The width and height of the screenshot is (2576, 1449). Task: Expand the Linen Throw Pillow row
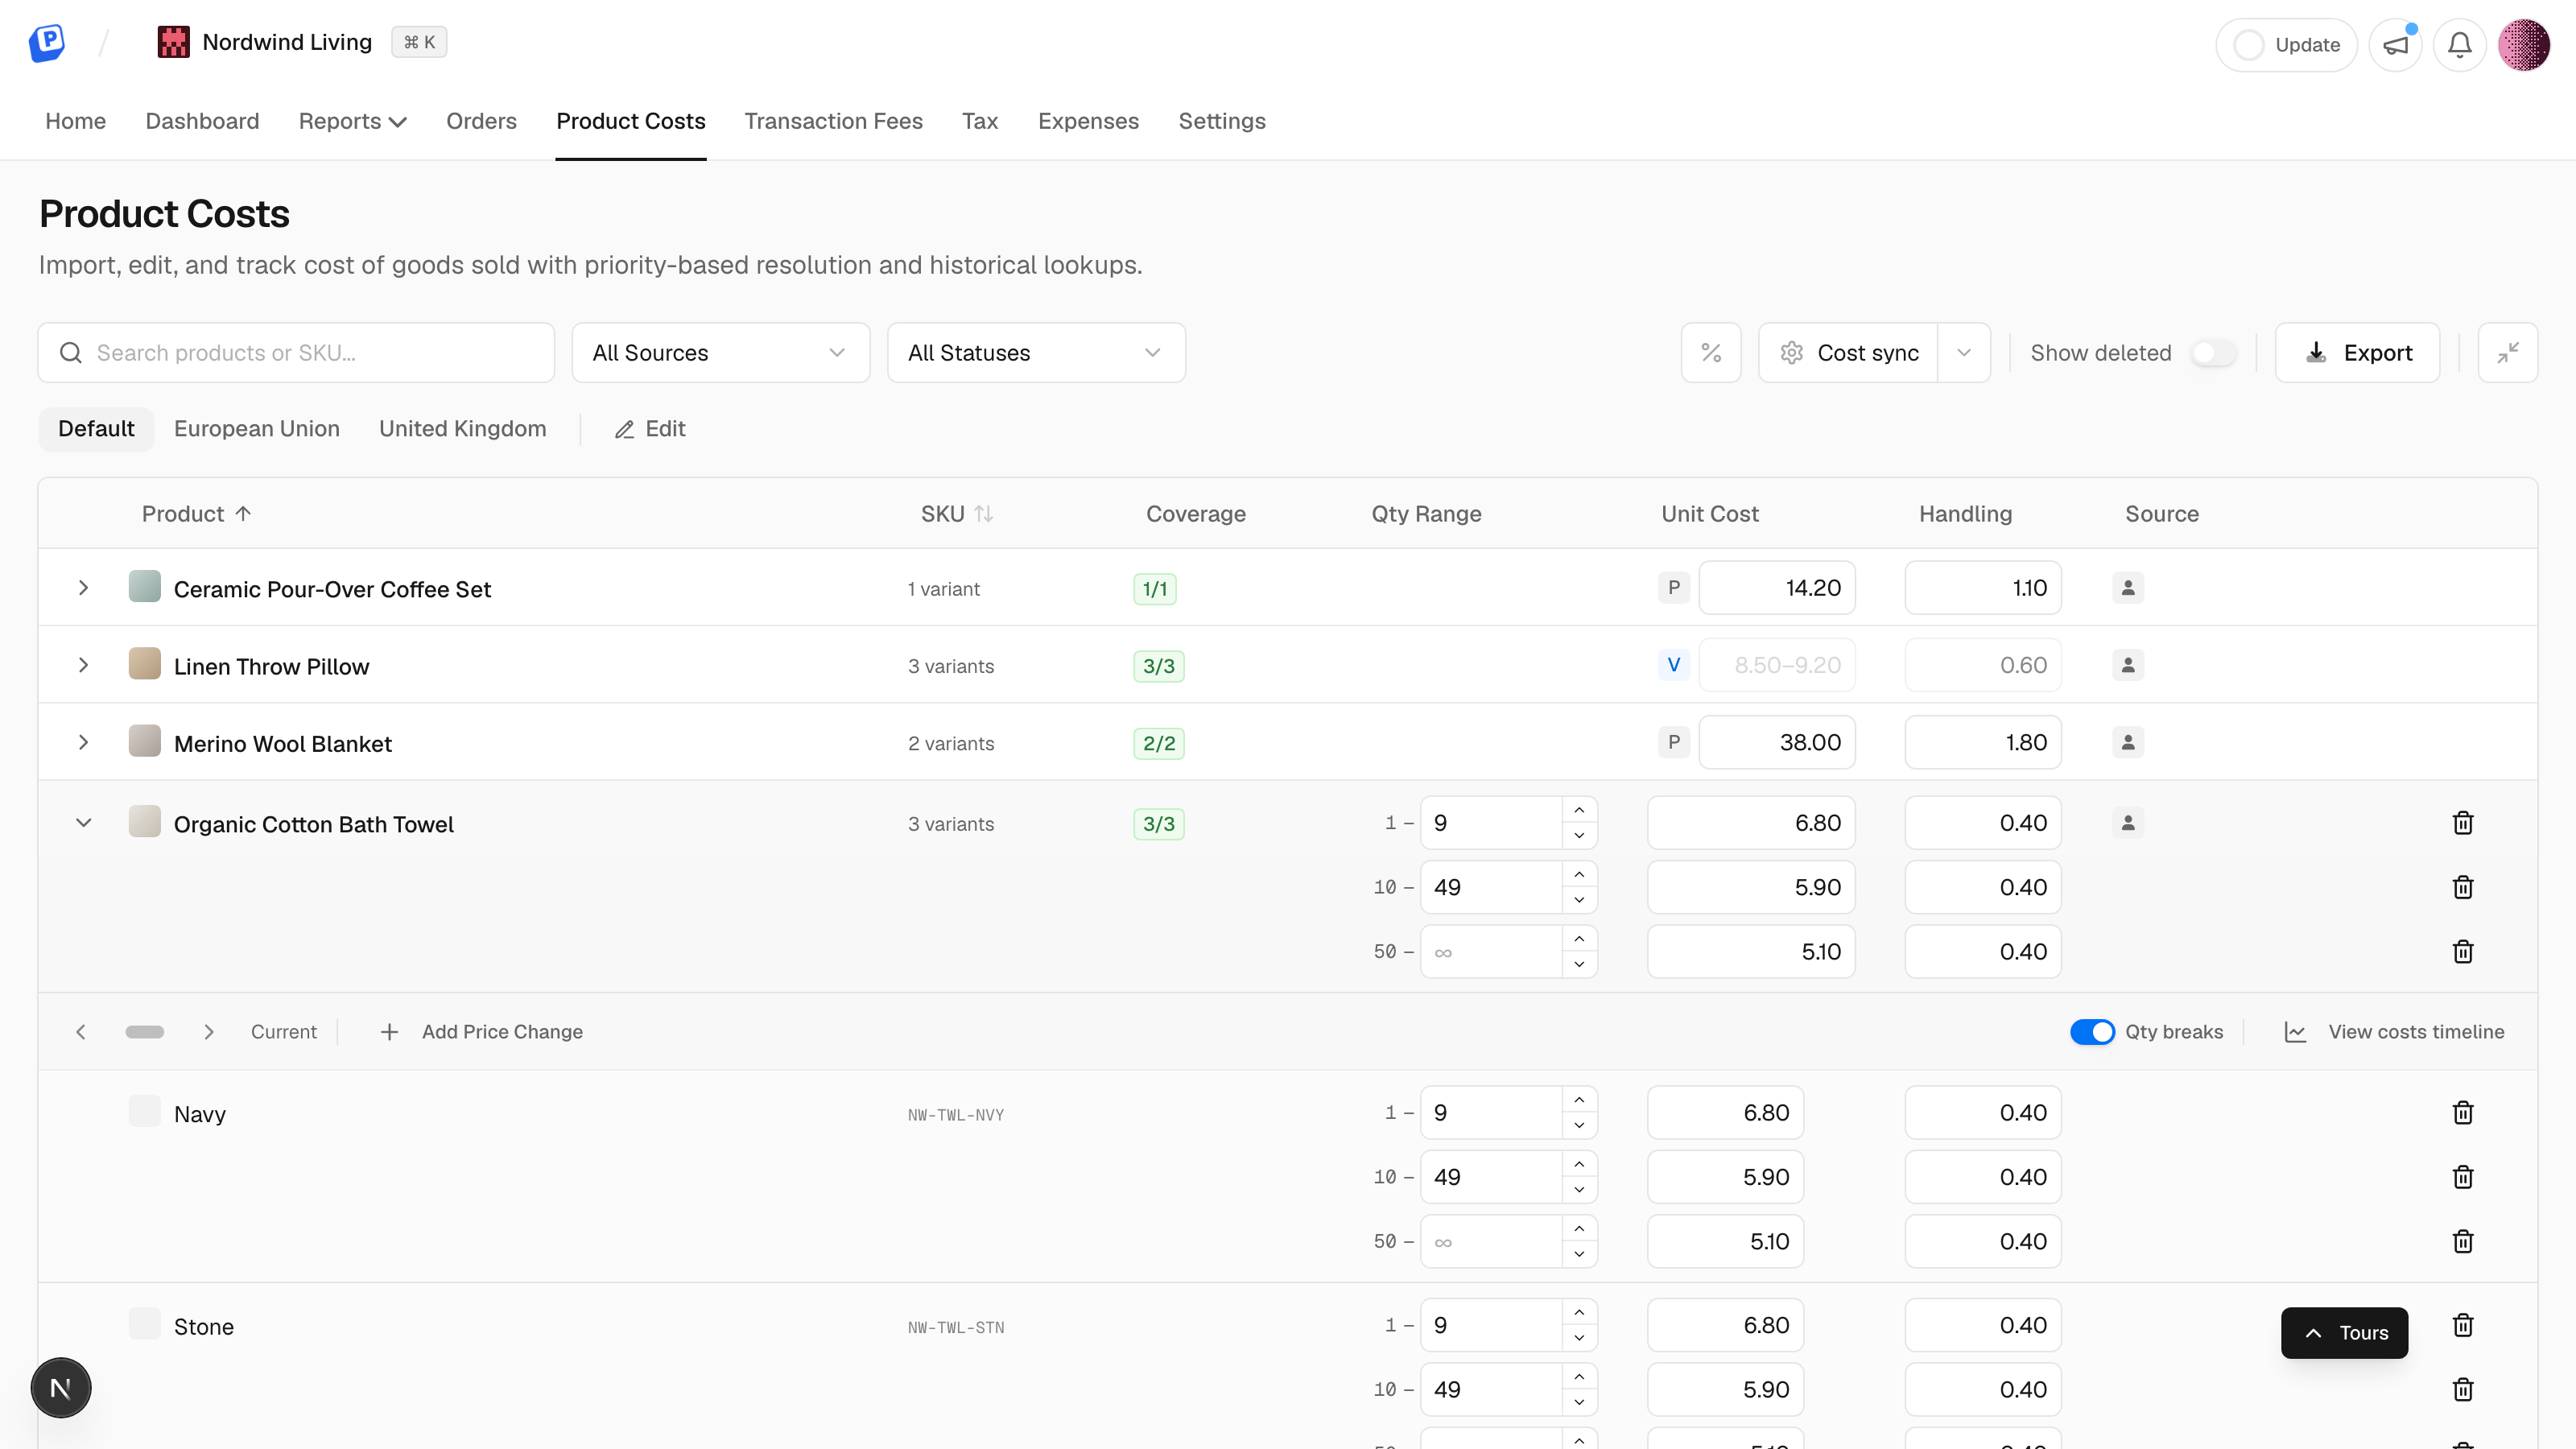pos(84,665)
